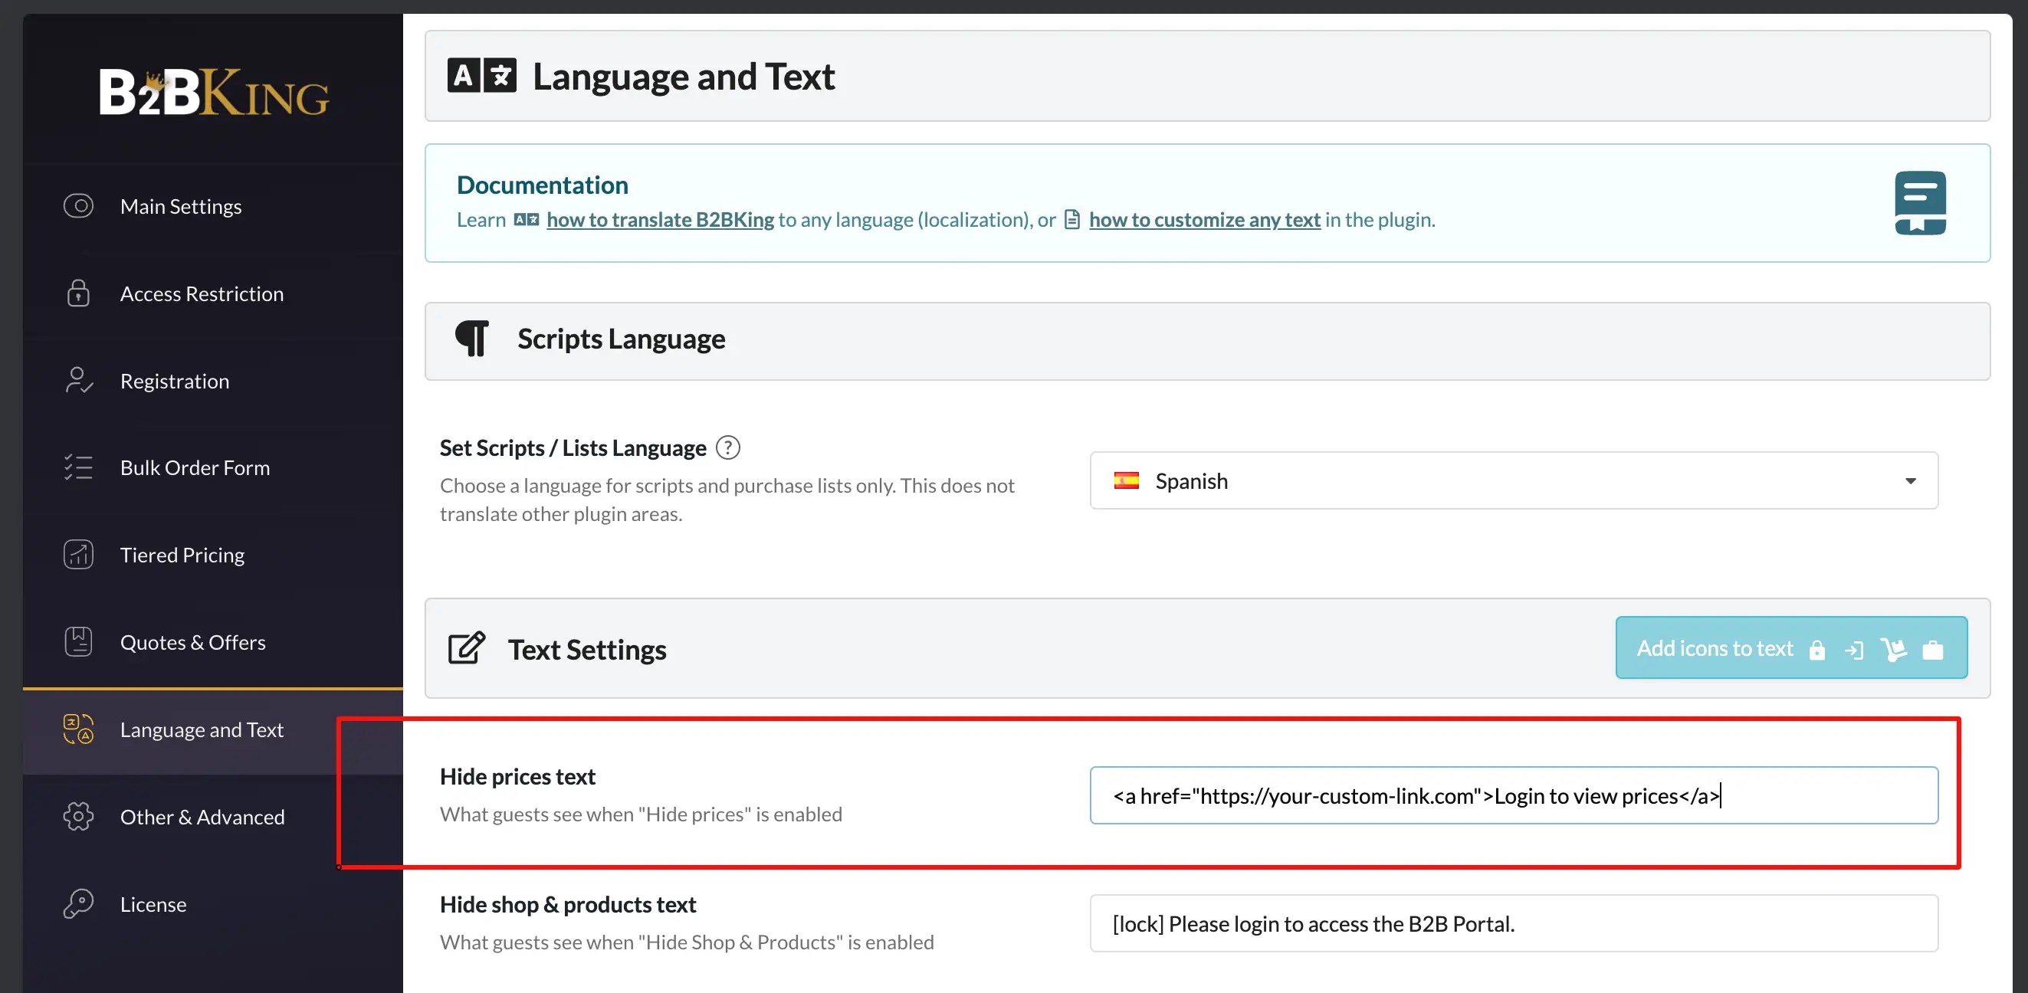Open Bulk Order Form settings

click(x=195, y=467)
